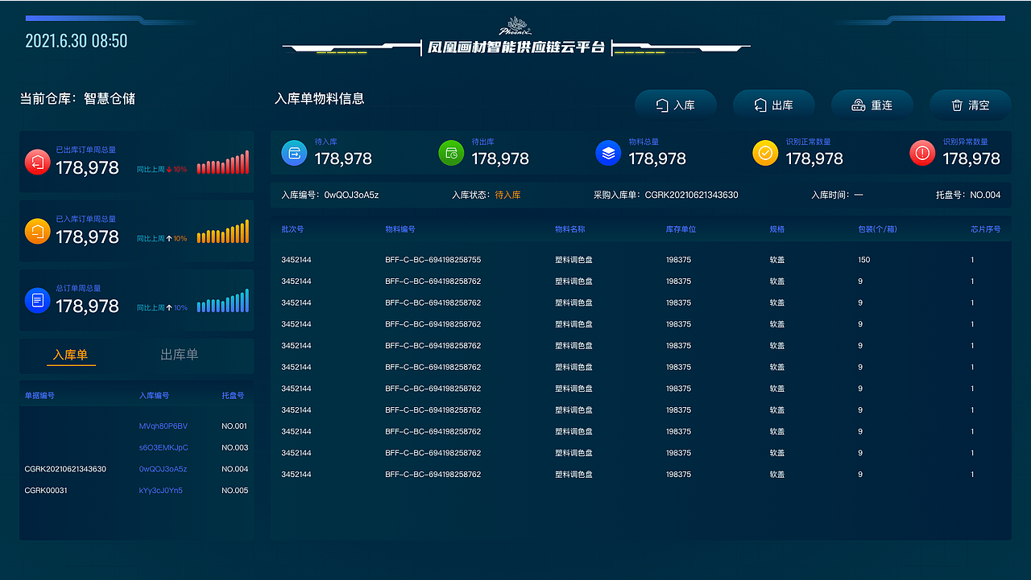The height and width of the screenshot is (580, 1031).
Task: Select document CGRK20210621343630 in left list
Action: click(x=65, y=469)
